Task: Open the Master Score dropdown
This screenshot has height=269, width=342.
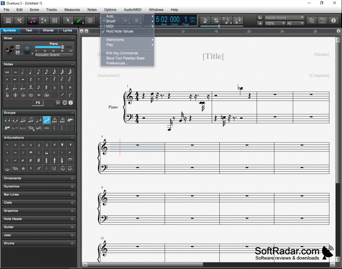Action: point(285,17)
